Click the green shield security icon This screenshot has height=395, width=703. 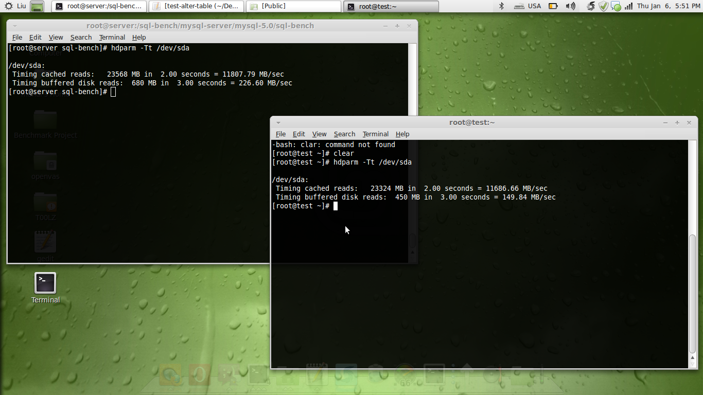pyautogui.click(x=603, y=6)
